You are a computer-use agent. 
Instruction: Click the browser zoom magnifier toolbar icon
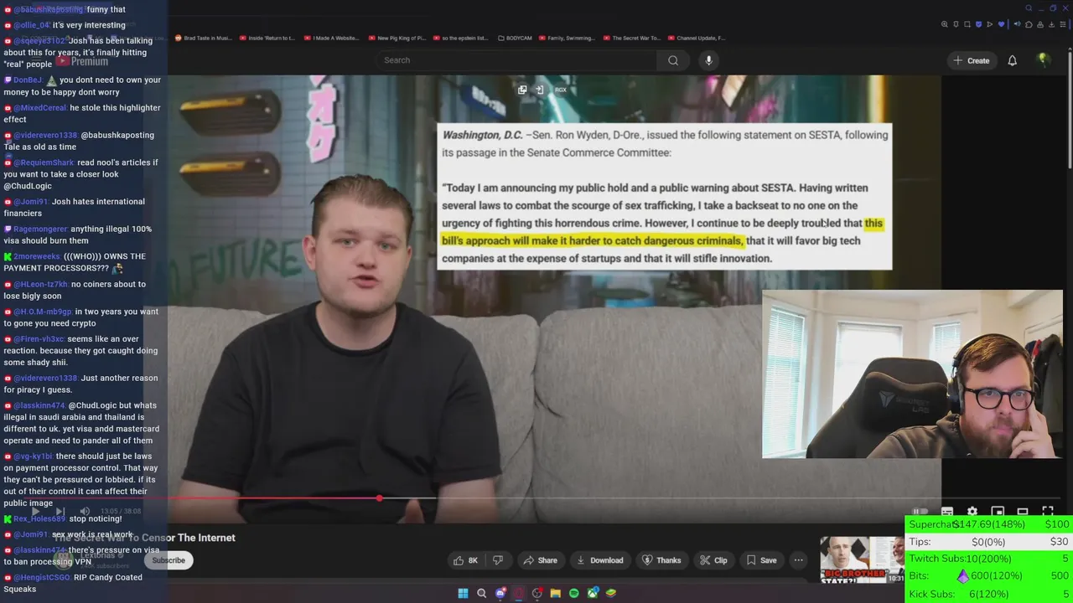pos(945,24)
